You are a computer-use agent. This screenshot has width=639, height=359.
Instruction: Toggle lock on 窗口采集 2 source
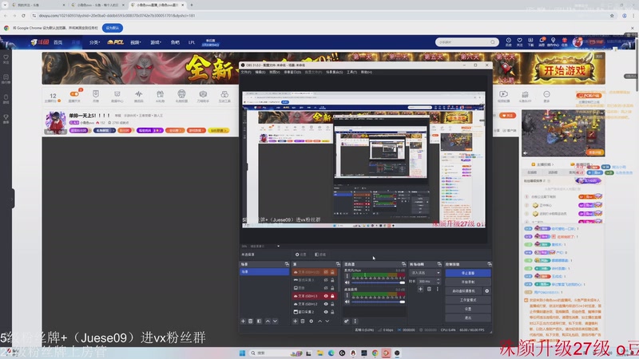point(332,312)
